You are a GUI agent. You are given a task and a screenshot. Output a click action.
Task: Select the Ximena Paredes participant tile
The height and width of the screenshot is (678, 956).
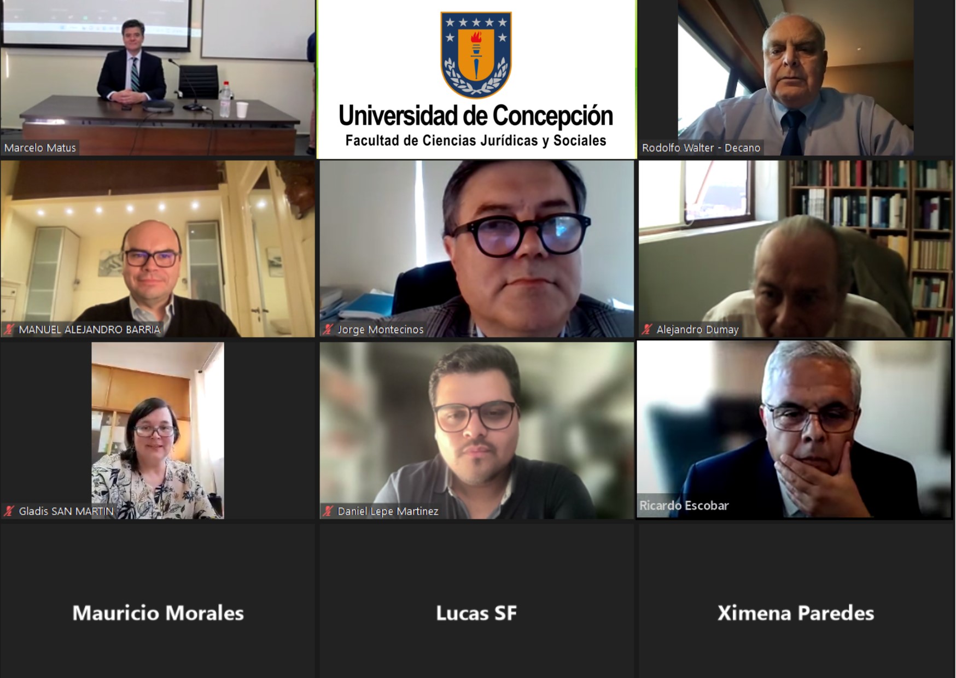click(796, 600)
